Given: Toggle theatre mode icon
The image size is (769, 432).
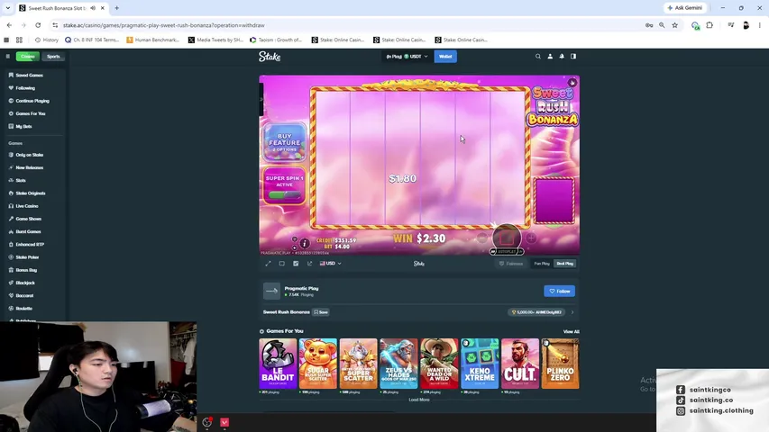Looking at the screenshot, I should click(281, 264).
